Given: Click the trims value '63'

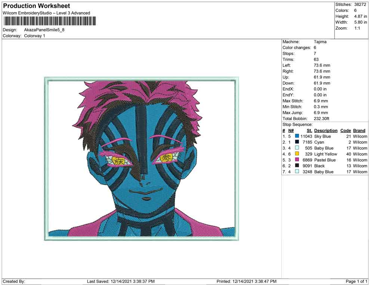Looking at the screenshot, I should point(316,59).
